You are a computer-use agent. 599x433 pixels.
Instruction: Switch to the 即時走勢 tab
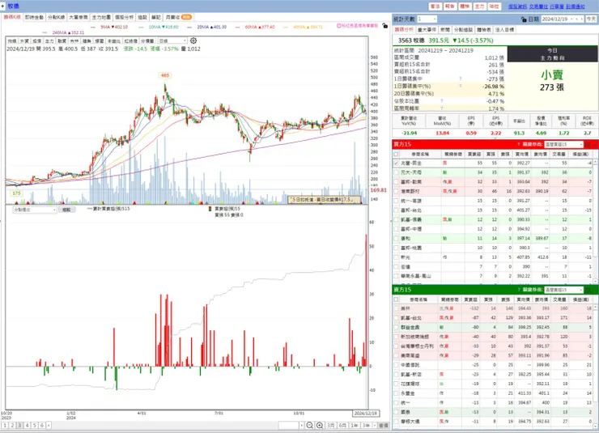[x=34, y=18]
